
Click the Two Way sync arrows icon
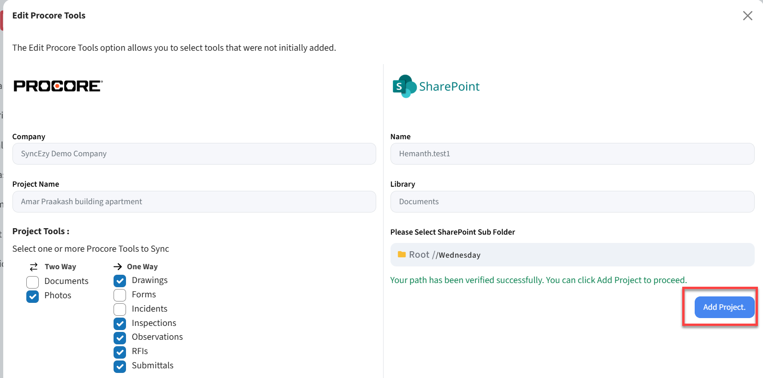click(34, 267)
